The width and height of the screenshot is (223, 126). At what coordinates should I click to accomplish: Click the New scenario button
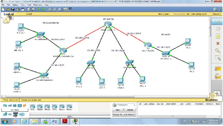coord(118,110)
